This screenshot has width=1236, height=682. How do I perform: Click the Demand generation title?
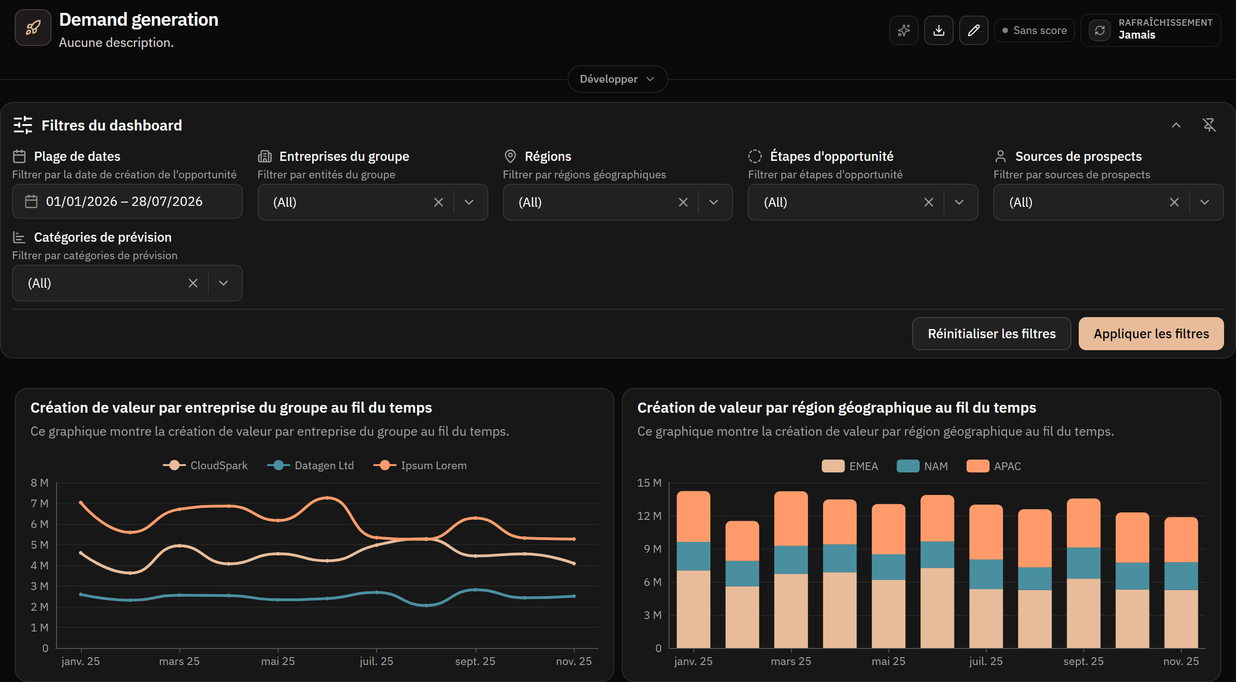tap(139, 20)
